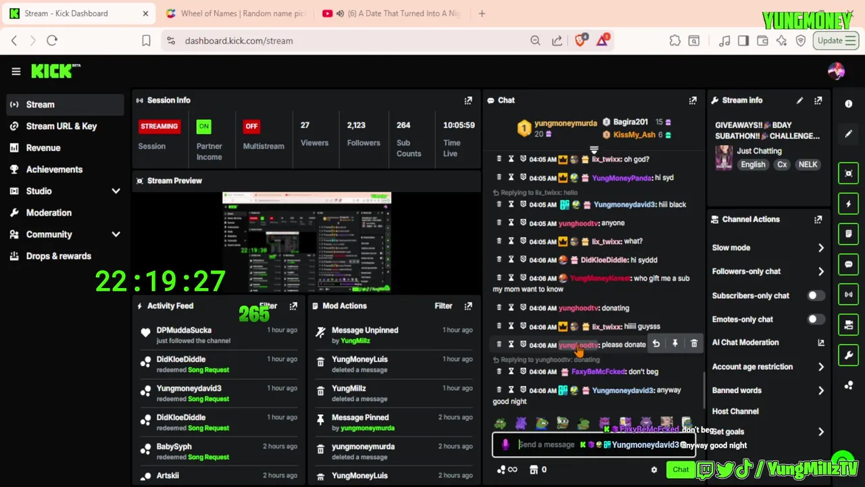Reload the page
This screenshot has width=865, height=487.
tap(52, 41)
